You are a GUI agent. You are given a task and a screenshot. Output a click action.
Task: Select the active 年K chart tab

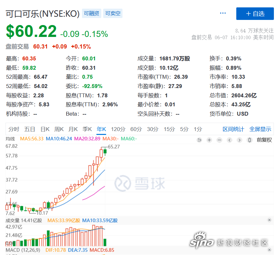(101, 129)
